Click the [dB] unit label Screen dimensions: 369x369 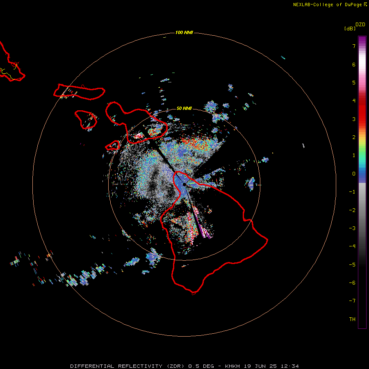click(350, 28)
